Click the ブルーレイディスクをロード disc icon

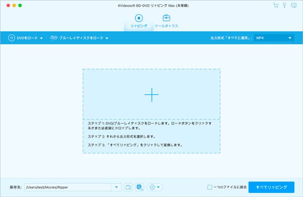[x=54, y=38]
